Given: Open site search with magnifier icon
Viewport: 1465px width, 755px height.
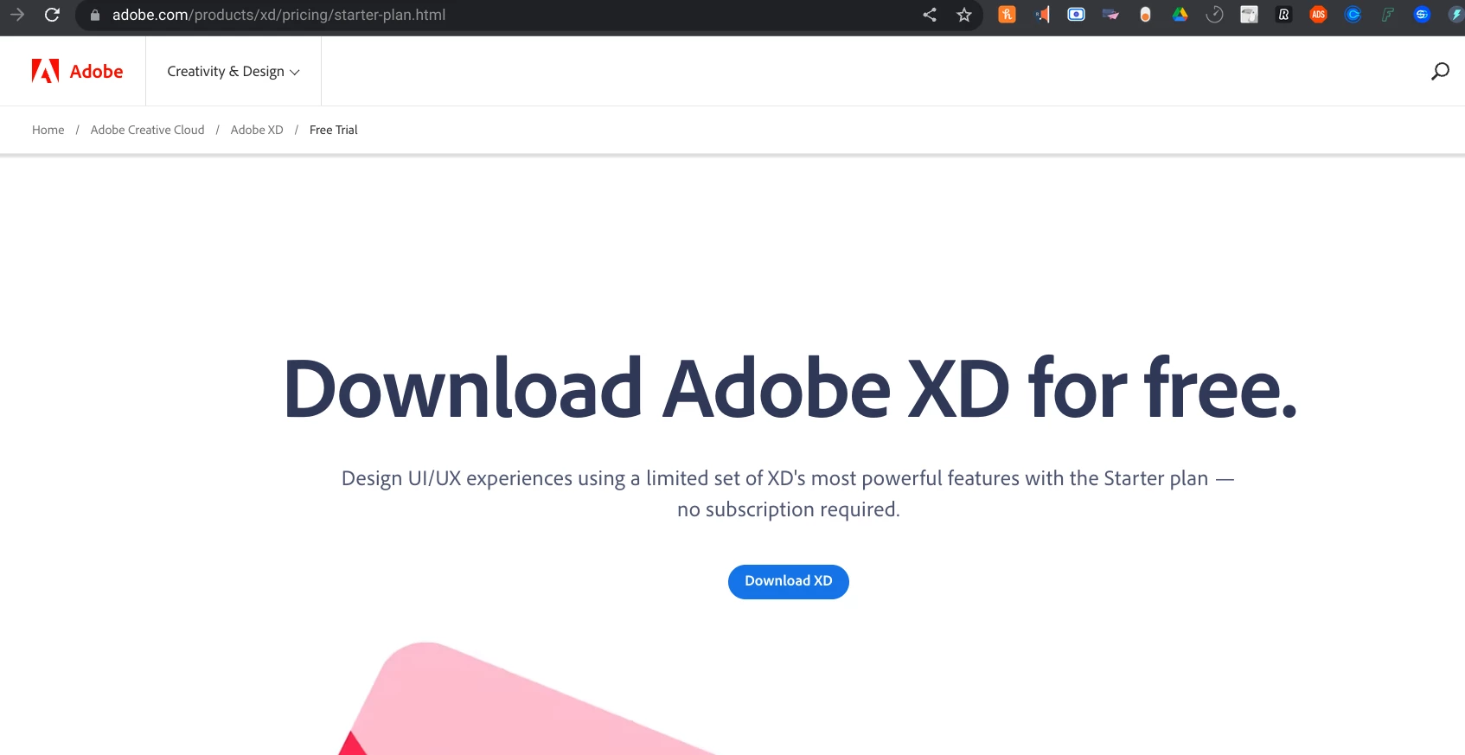Looking at the screenshot, I should pyautogui.click(x=1440, y=71).
